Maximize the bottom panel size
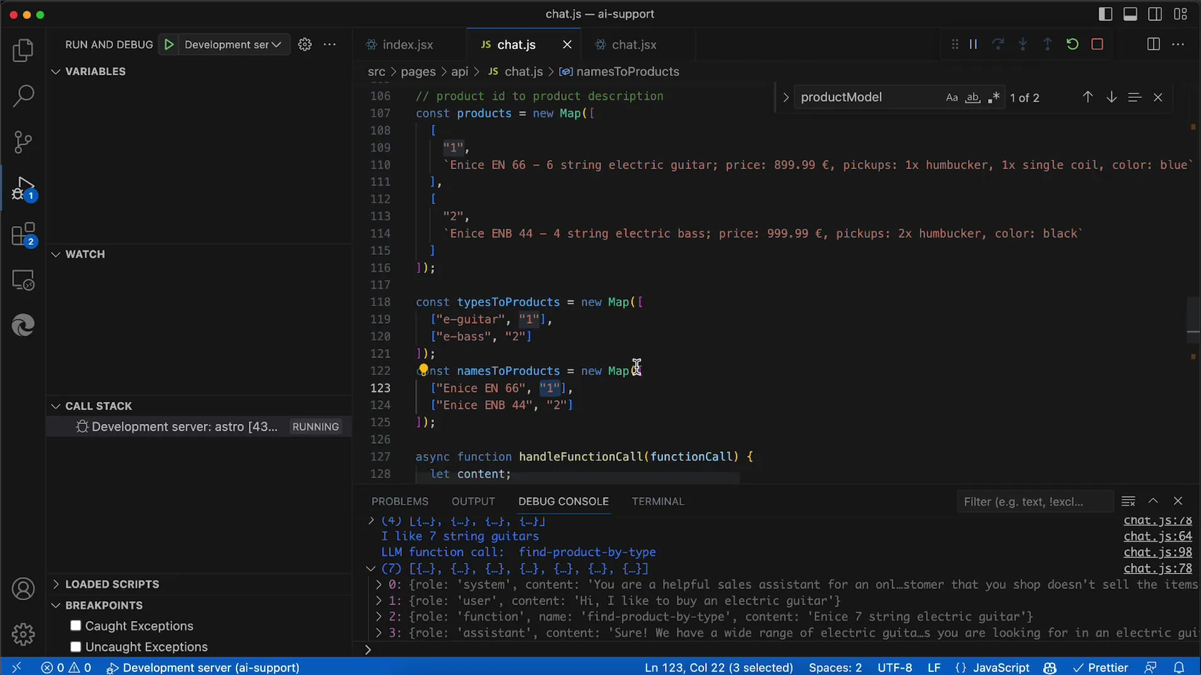 [x=1153, y=502]
